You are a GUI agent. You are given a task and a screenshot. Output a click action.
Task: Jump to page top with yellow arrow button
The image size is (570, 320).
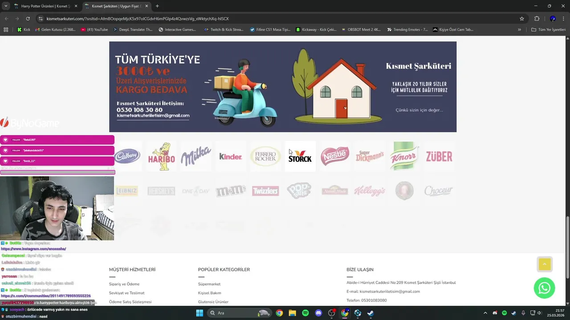click(545, 264)
